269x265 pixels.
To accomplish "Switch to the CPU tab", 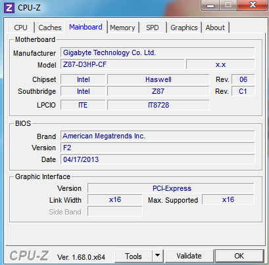I will pyautogui.click(x=21, y=28).
